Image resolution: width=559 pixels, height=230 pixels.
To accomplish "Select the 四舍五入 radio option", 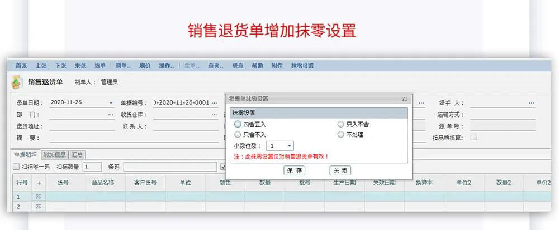I will click(x=238, y=124).
